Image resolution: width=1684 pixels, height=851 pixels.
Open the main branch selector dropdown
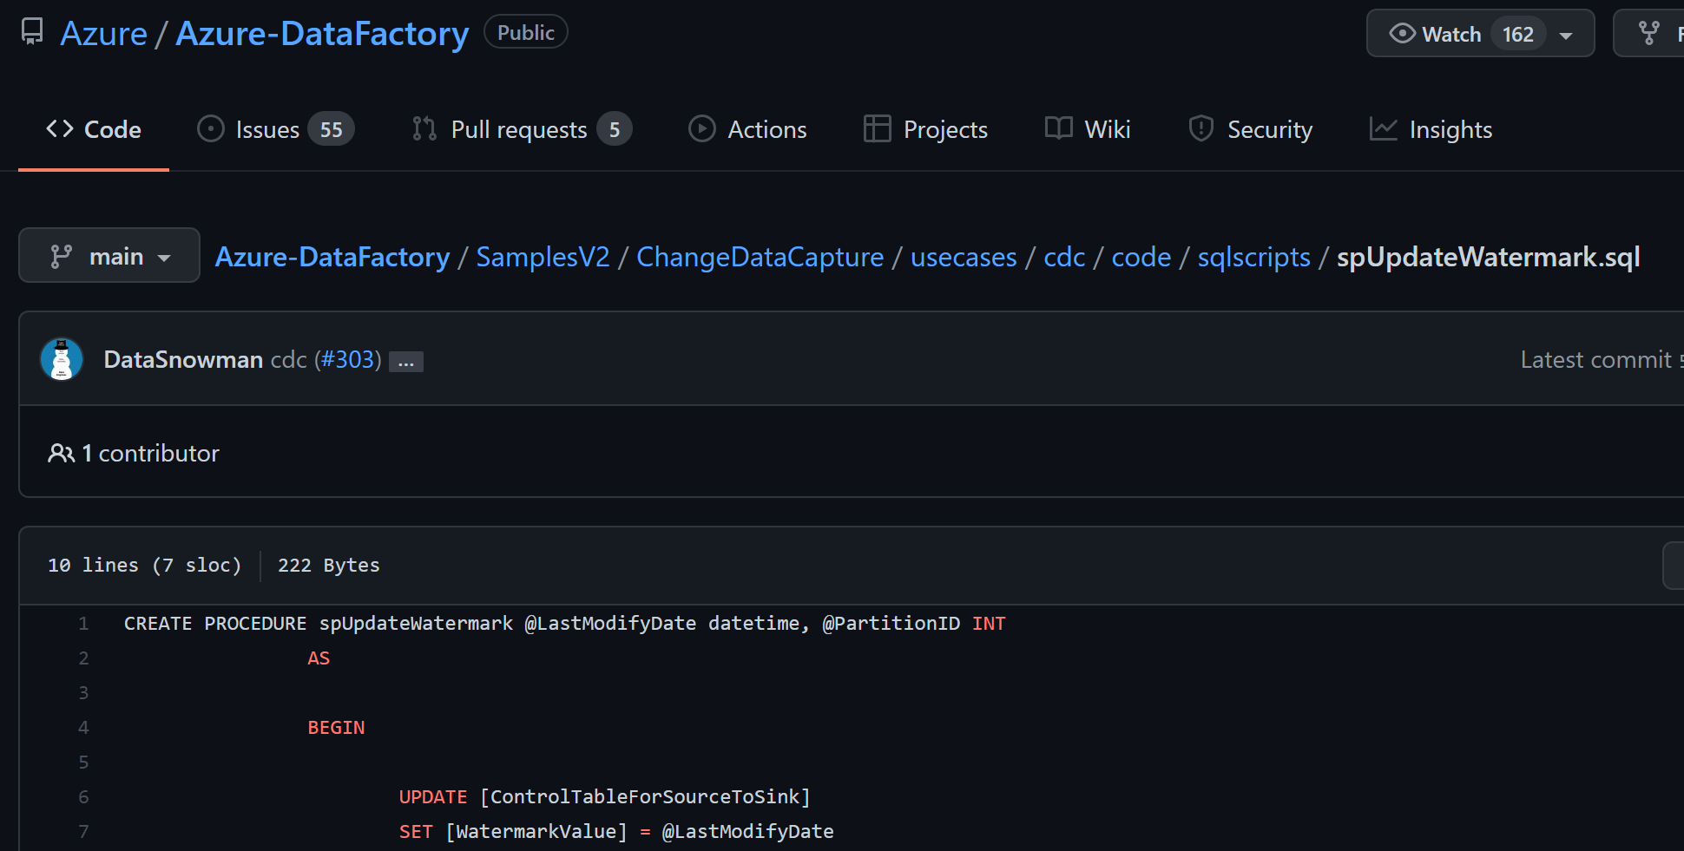pos(109,255)
